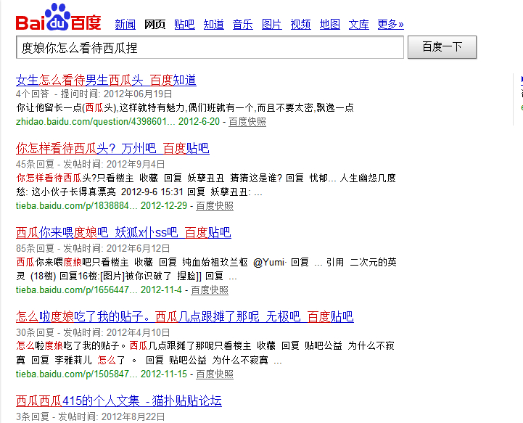The height and width of the screenshot is (423, 523).
Task: Click the tieba.baidu.com/p/1656447 URL text
Action: point(76,290)
